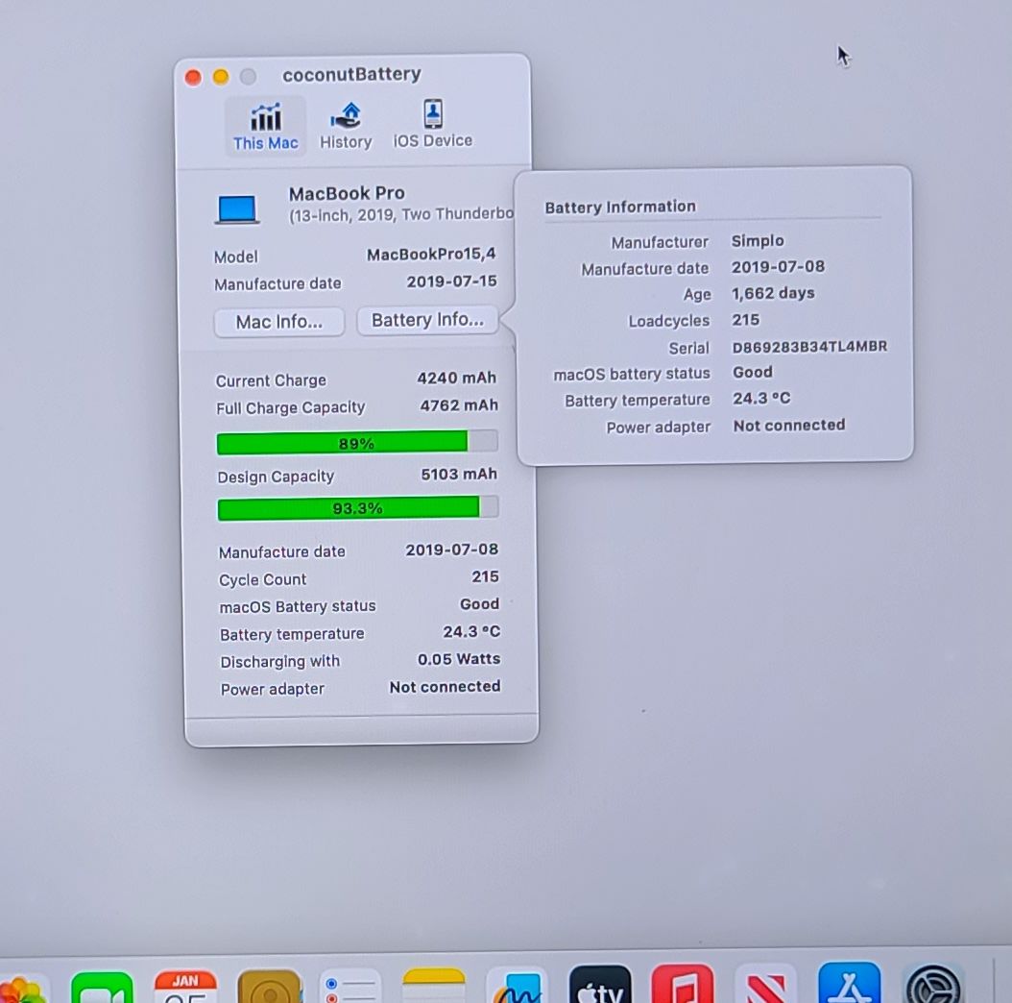This screenshot has height=1003, width=1012.
Task: Click the battery serial number text
Action: pyautogui.click(x=809, y=347)
